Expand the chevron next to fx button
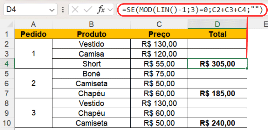Viewport: 268px width, 130px height. coord(110,10)
